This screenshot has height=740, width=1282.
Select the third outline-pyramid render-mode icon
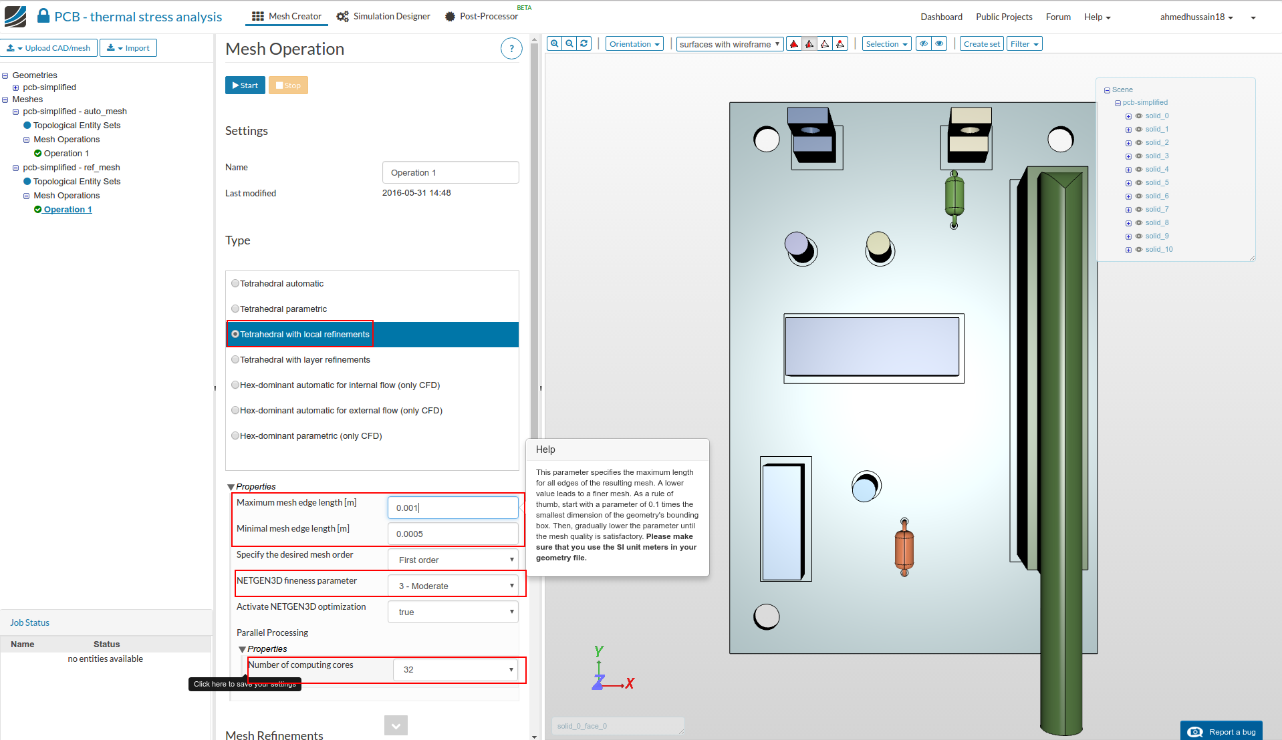tap(825, 44)
